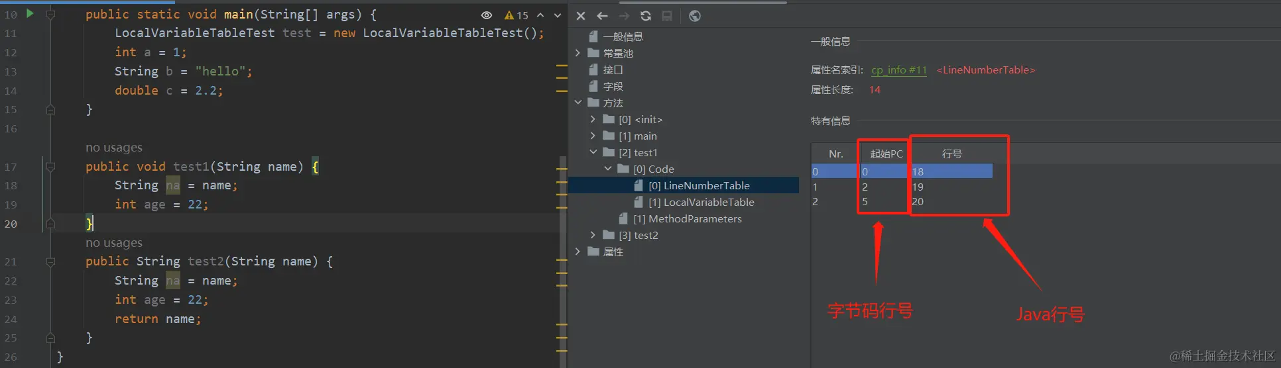Navigate back in bytecode viewer
The image size is (1281, 368).
coord(602,16)
